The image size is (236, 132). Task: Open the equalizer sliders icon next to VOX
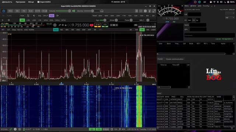click(28, 15)
